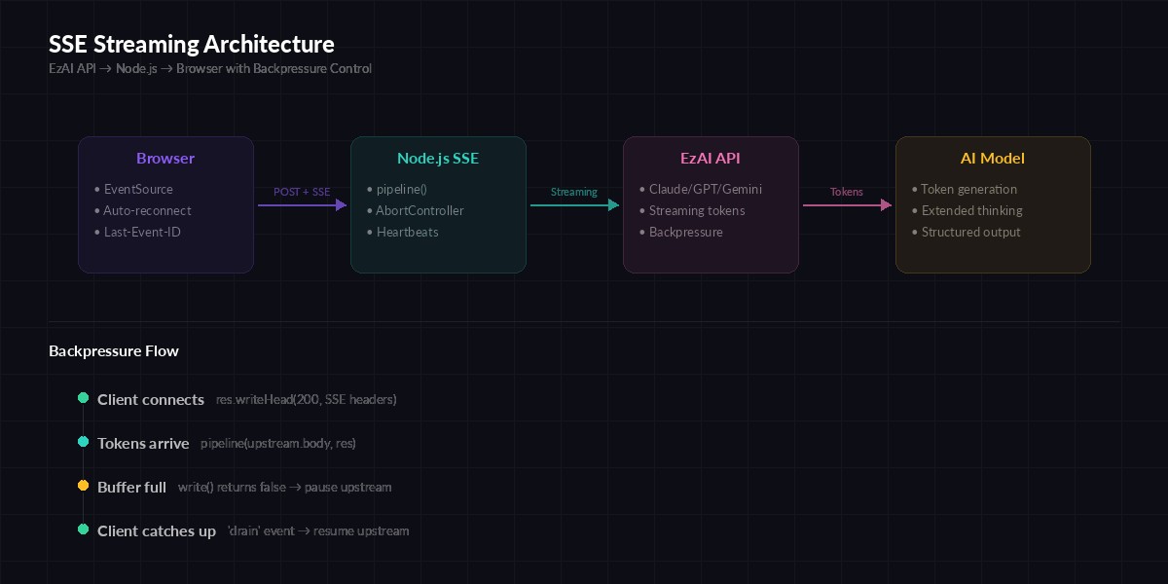The image size is (1168, 584).
Task: Expand the "Backpressure Flow" section
Action: [x=114, y=350]
